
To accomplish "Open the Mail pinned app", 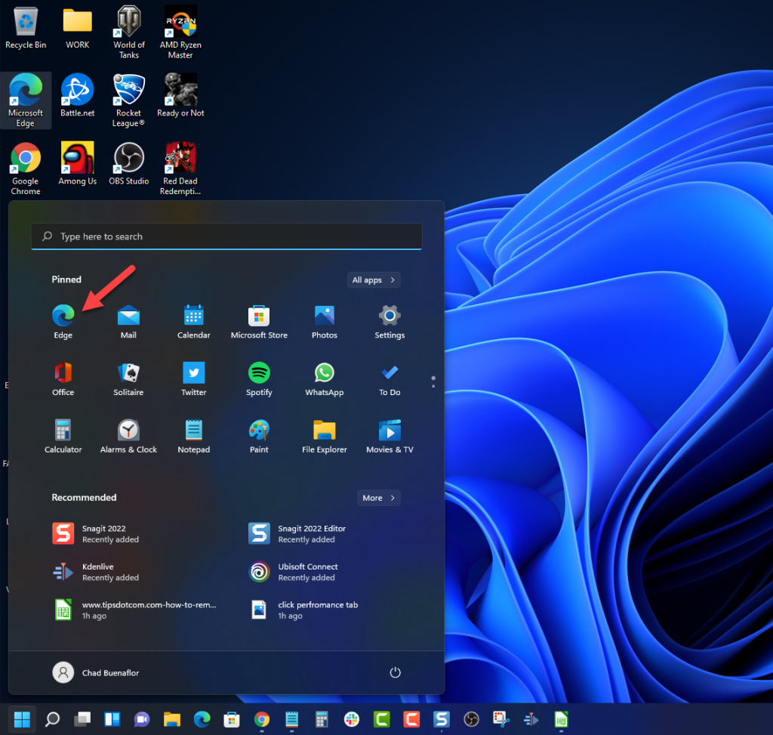I will point(128,322).
